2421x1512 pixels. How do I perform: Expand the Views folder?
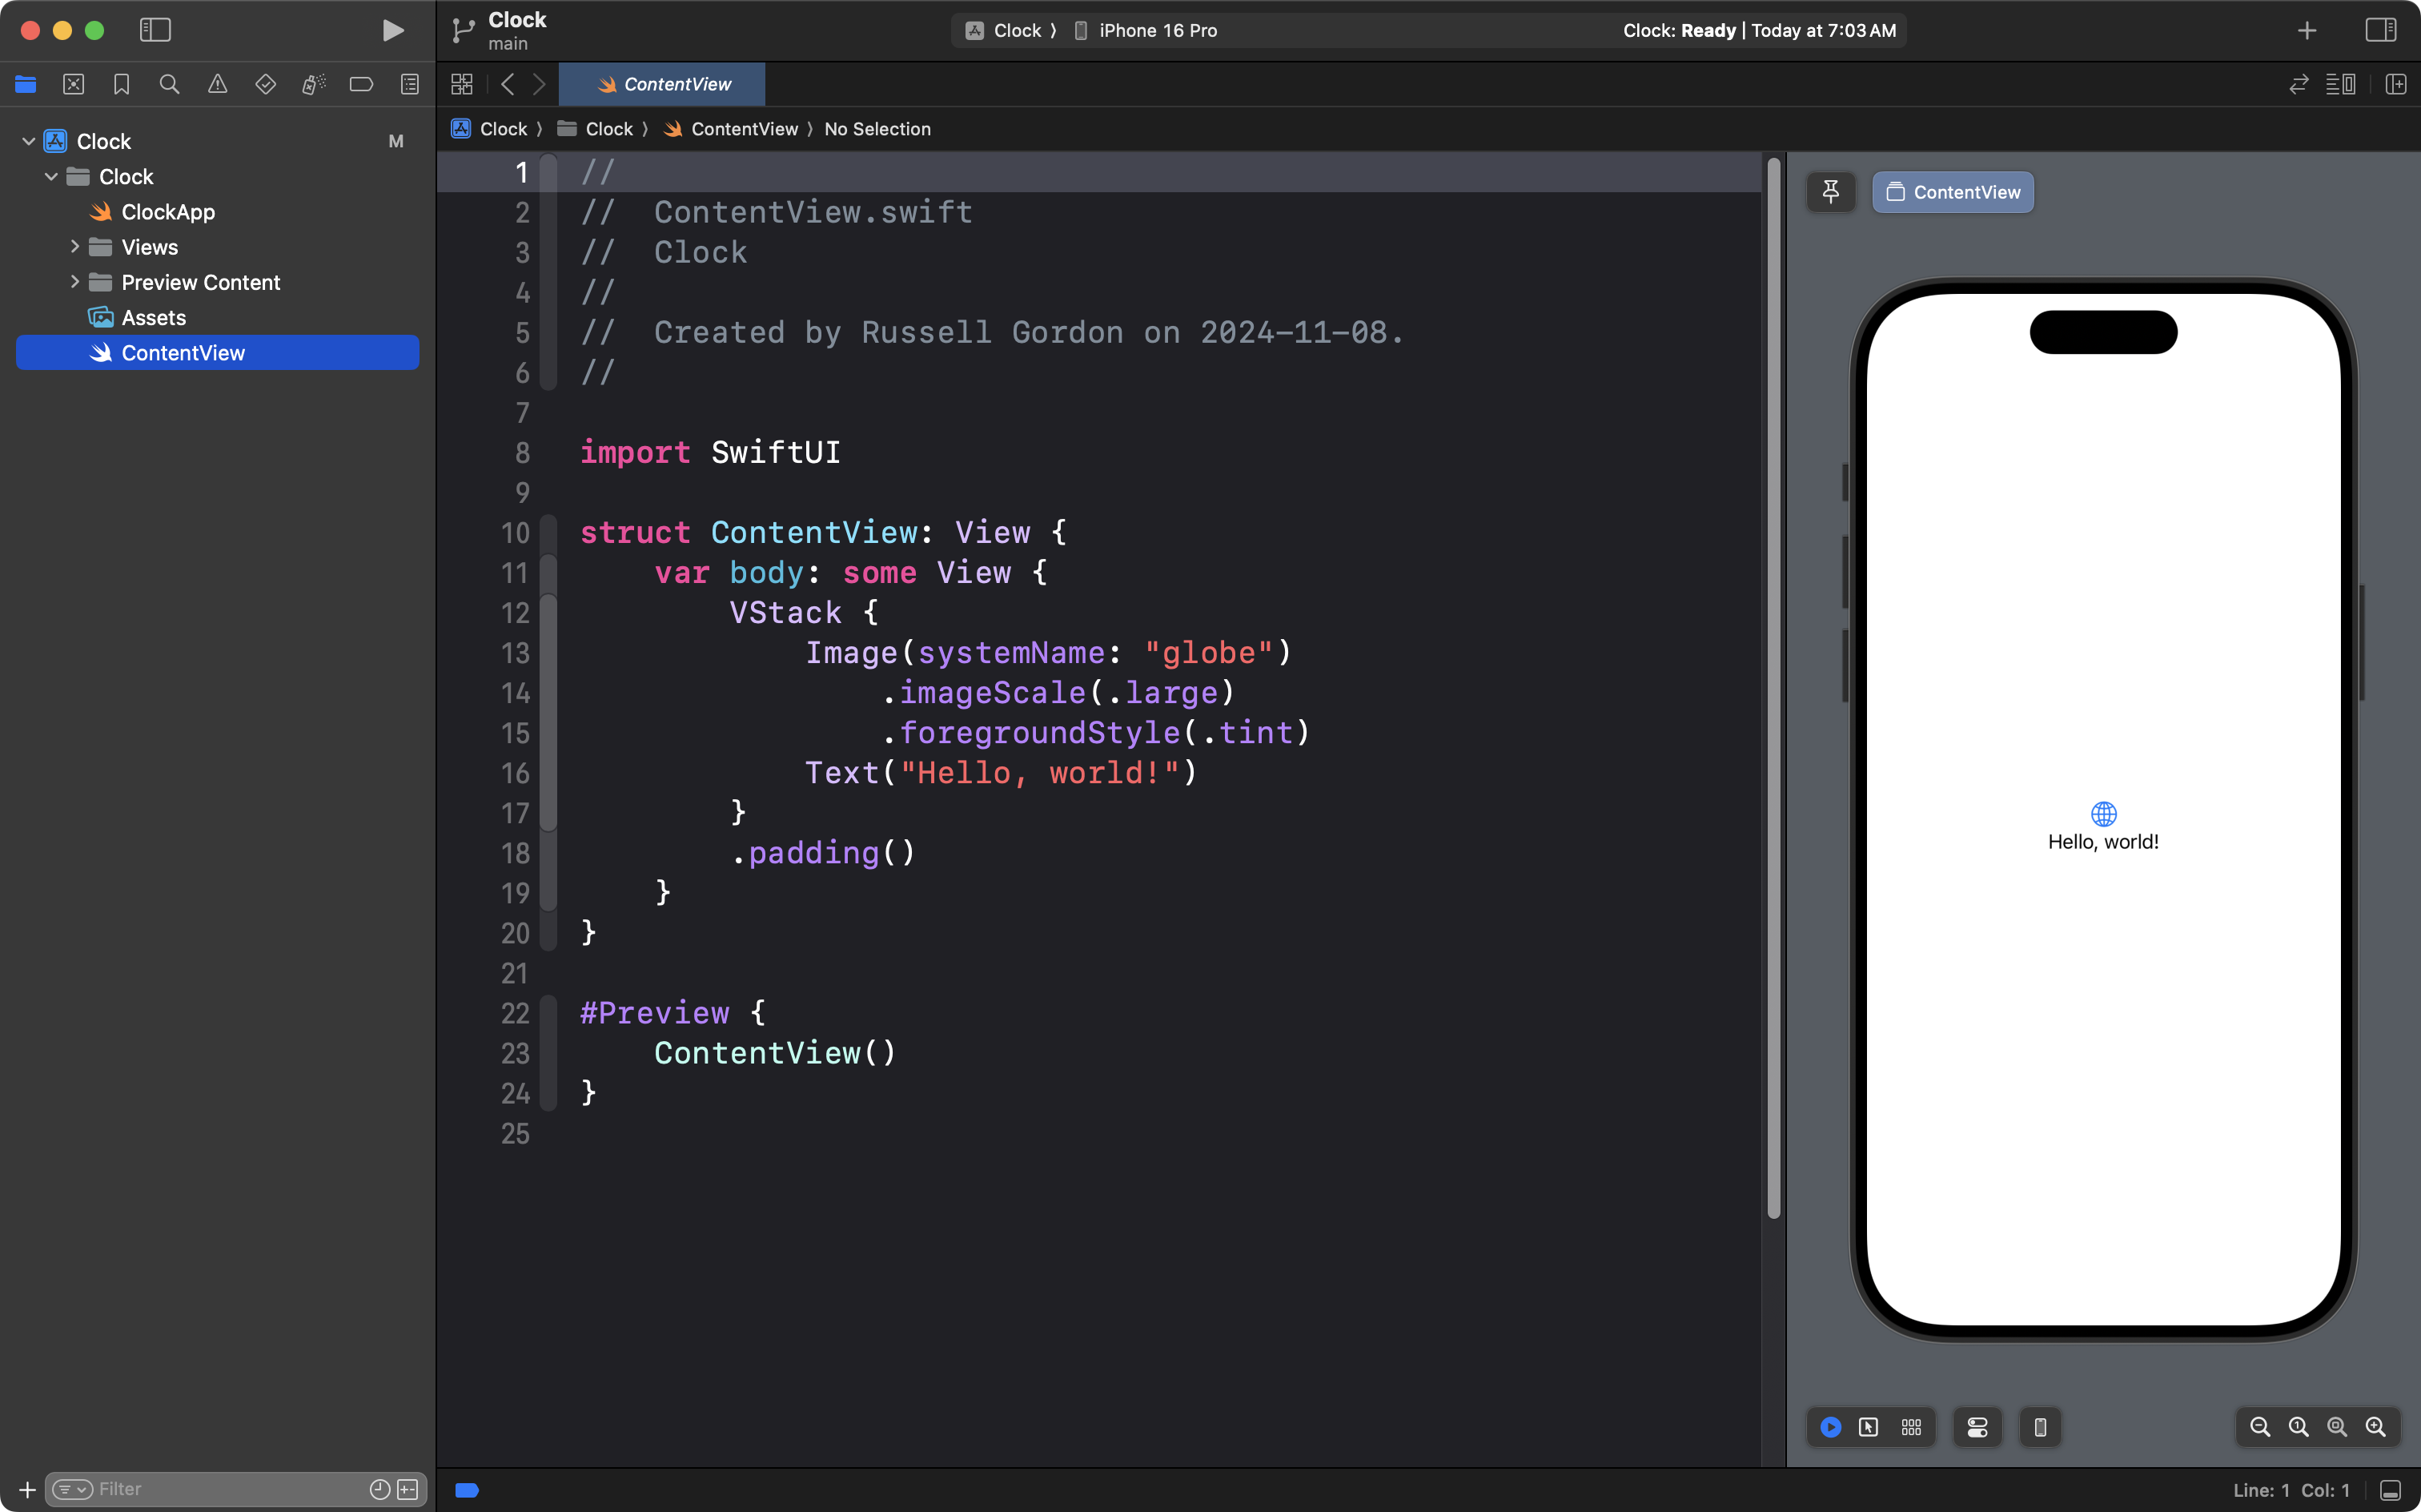75,247
